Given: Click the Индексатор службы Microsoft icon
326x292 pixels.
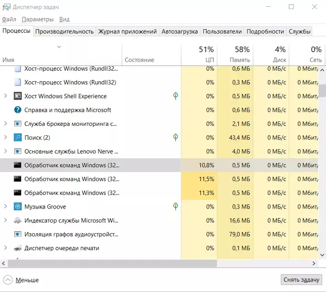Looking at the screenshot, I should pyautogui.click(x=18, y=220).
